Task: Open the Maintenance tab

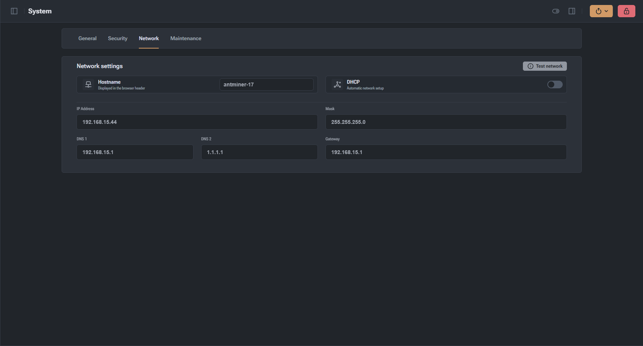Action: coord(186,38)
